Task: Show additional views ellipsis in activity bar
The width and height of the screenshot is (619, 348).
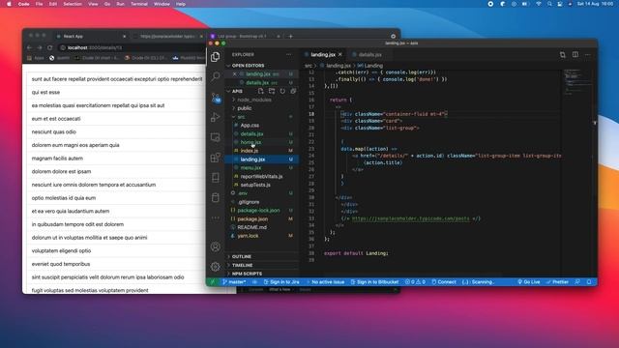Action: point(215,217)
